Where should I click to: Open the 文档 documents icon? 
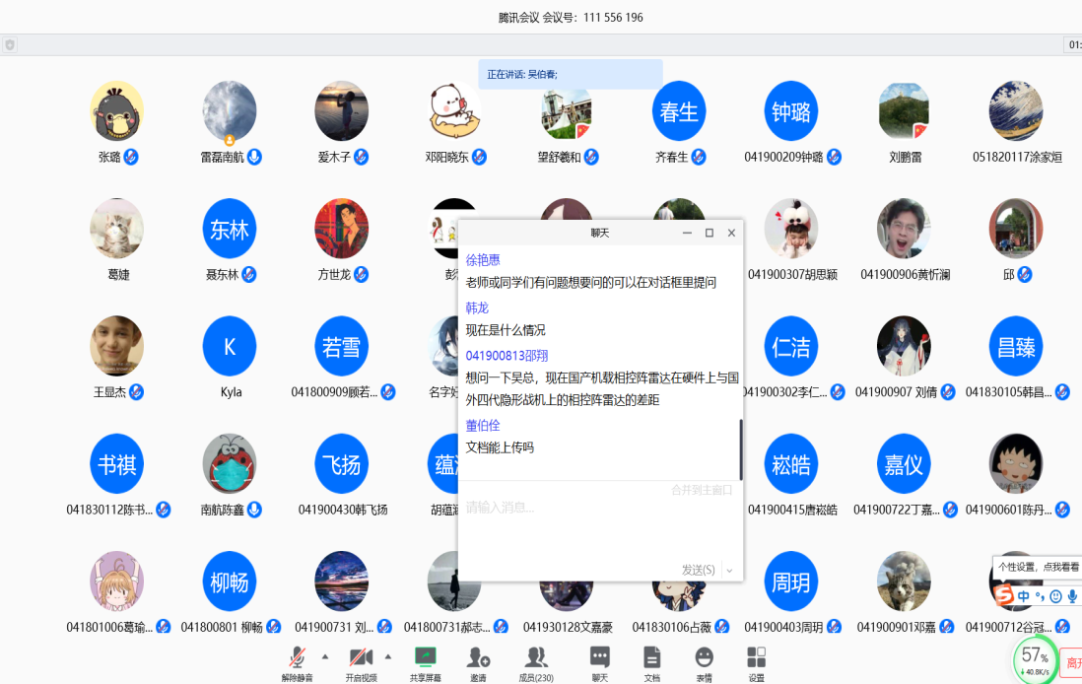tap(651, 657)
